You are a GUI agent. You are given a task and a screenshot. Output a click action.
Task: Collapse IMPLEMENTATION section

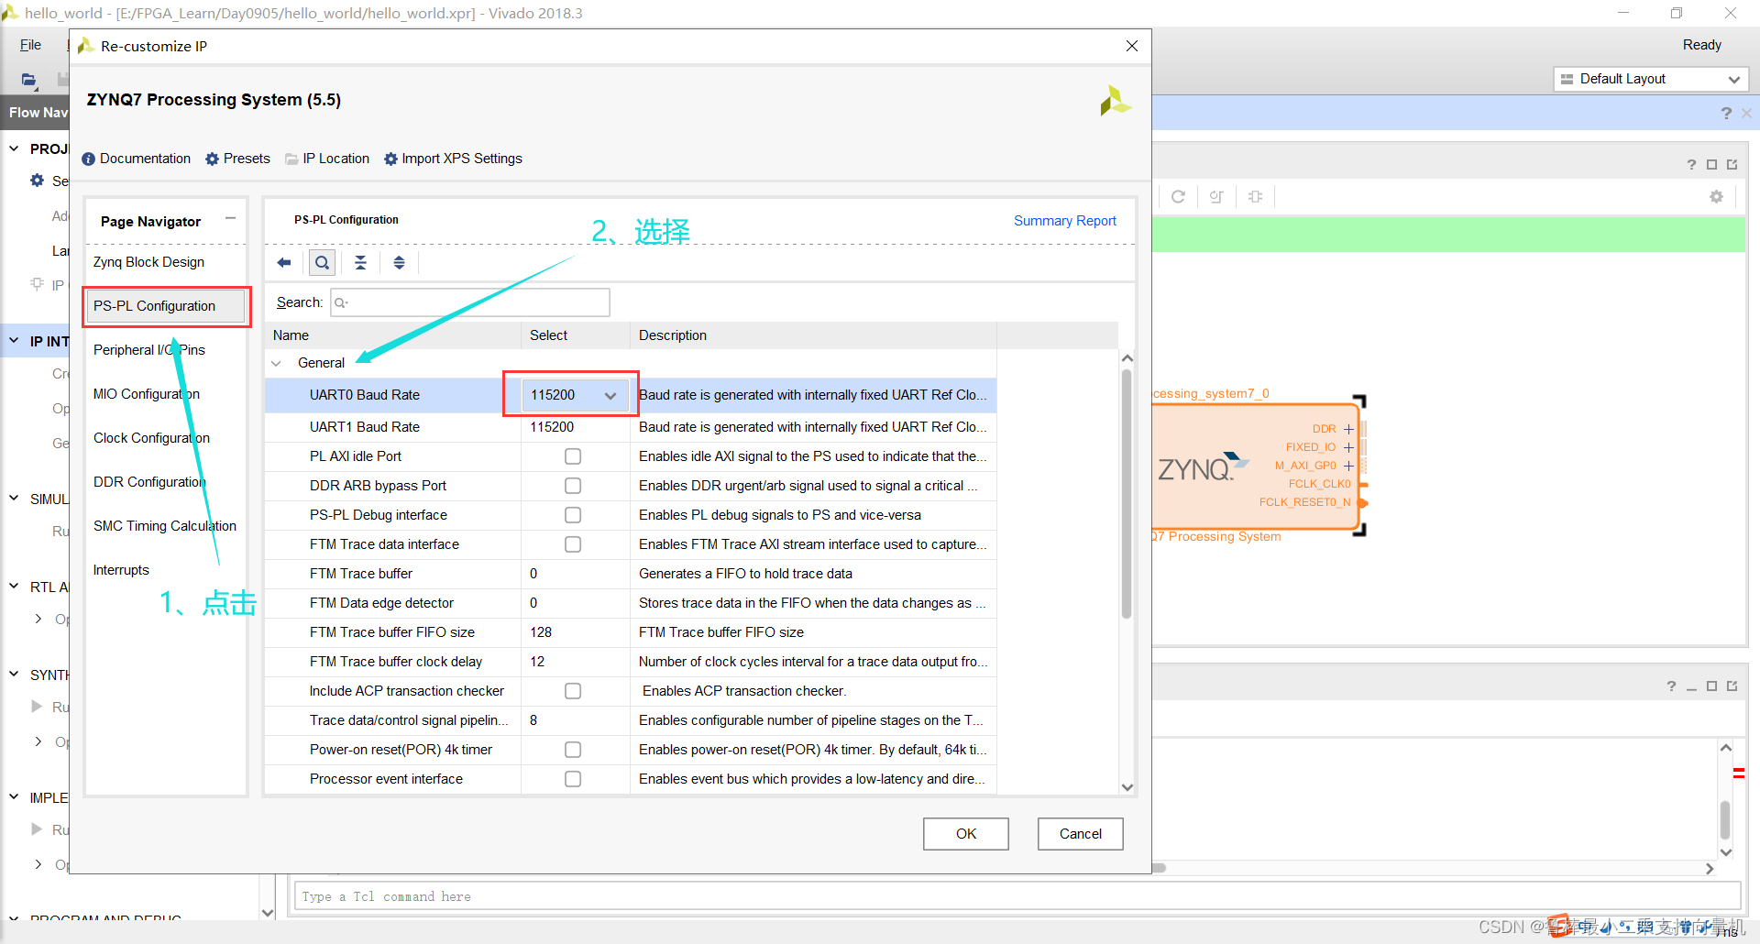[x=14, y=797]
